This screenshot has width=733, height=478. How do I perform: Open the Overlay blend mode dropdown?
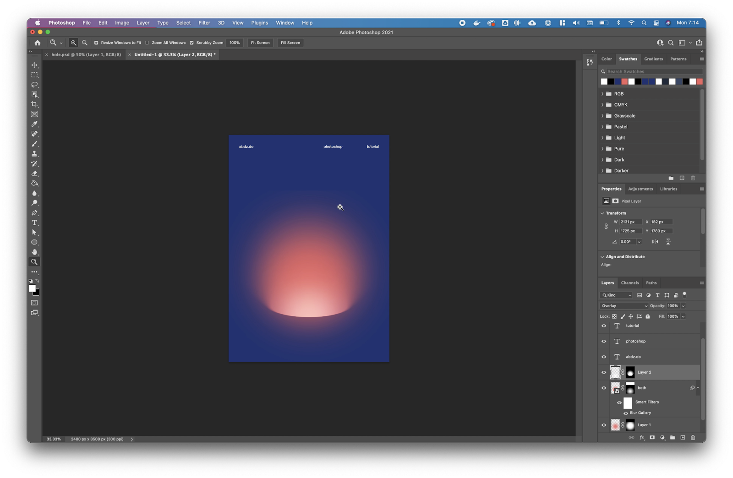click(624, 306)
